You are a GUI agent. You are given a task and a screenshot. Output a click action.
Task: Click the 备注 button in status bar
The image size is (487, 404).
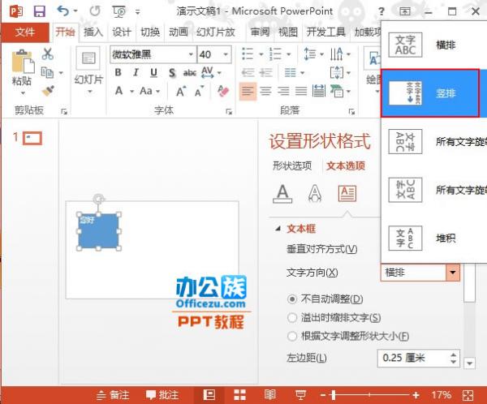point(113,395)
